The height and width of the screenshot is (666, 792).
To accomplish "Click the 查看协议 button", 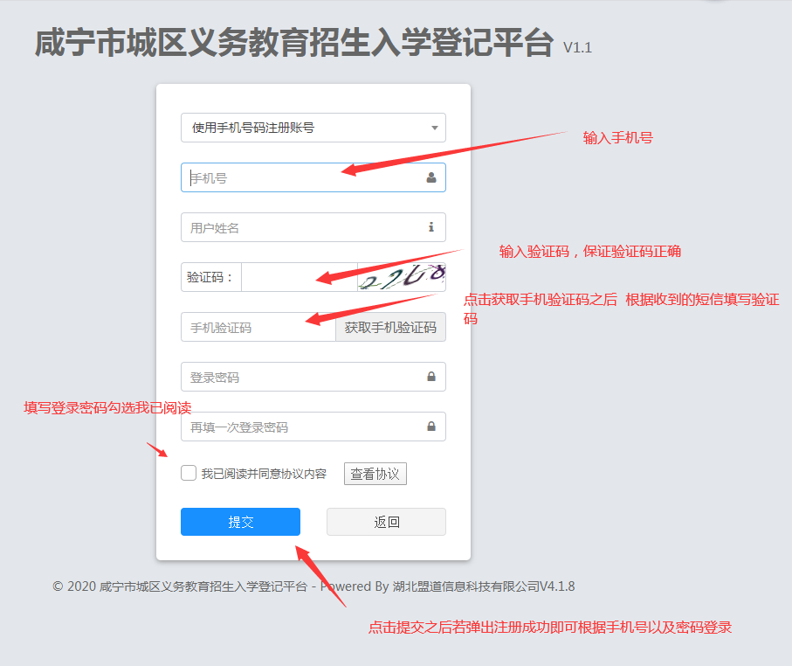I will pos(375,474).
